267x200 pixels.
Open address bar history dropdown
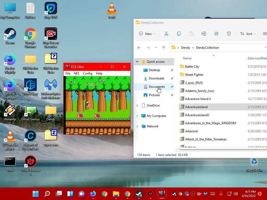(x=265, y=47)
